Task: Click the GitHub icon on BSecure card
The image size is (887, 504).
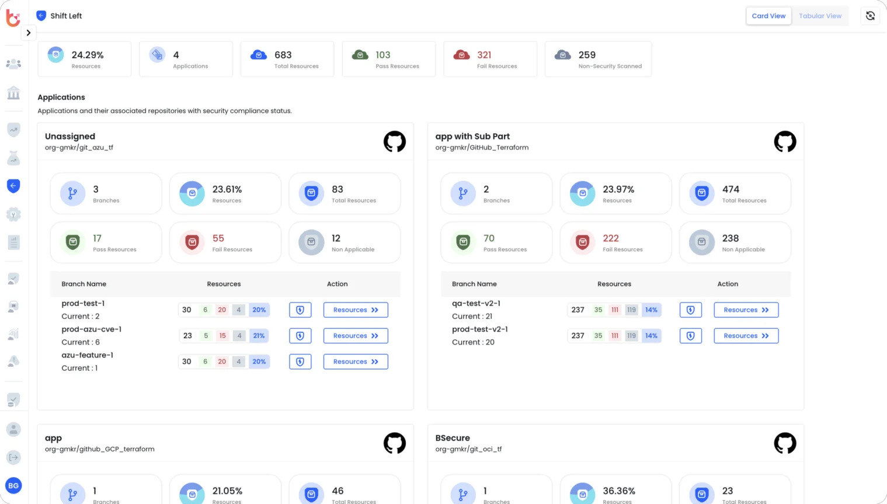Action: [x=785, y=443]
